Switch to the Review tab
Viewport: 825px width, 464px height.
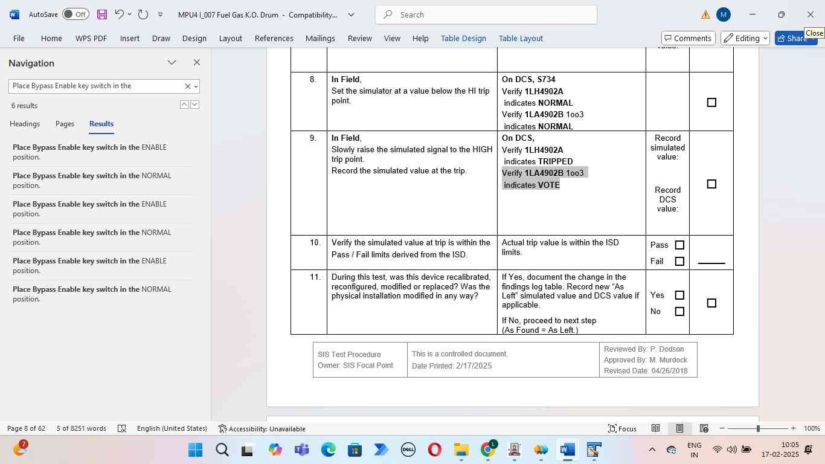[x=360, y=38]
